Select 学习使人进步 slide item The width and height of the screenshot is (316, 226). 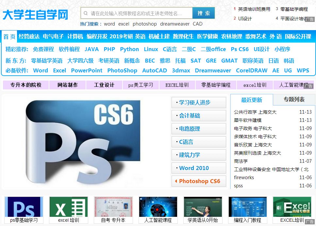199,103
